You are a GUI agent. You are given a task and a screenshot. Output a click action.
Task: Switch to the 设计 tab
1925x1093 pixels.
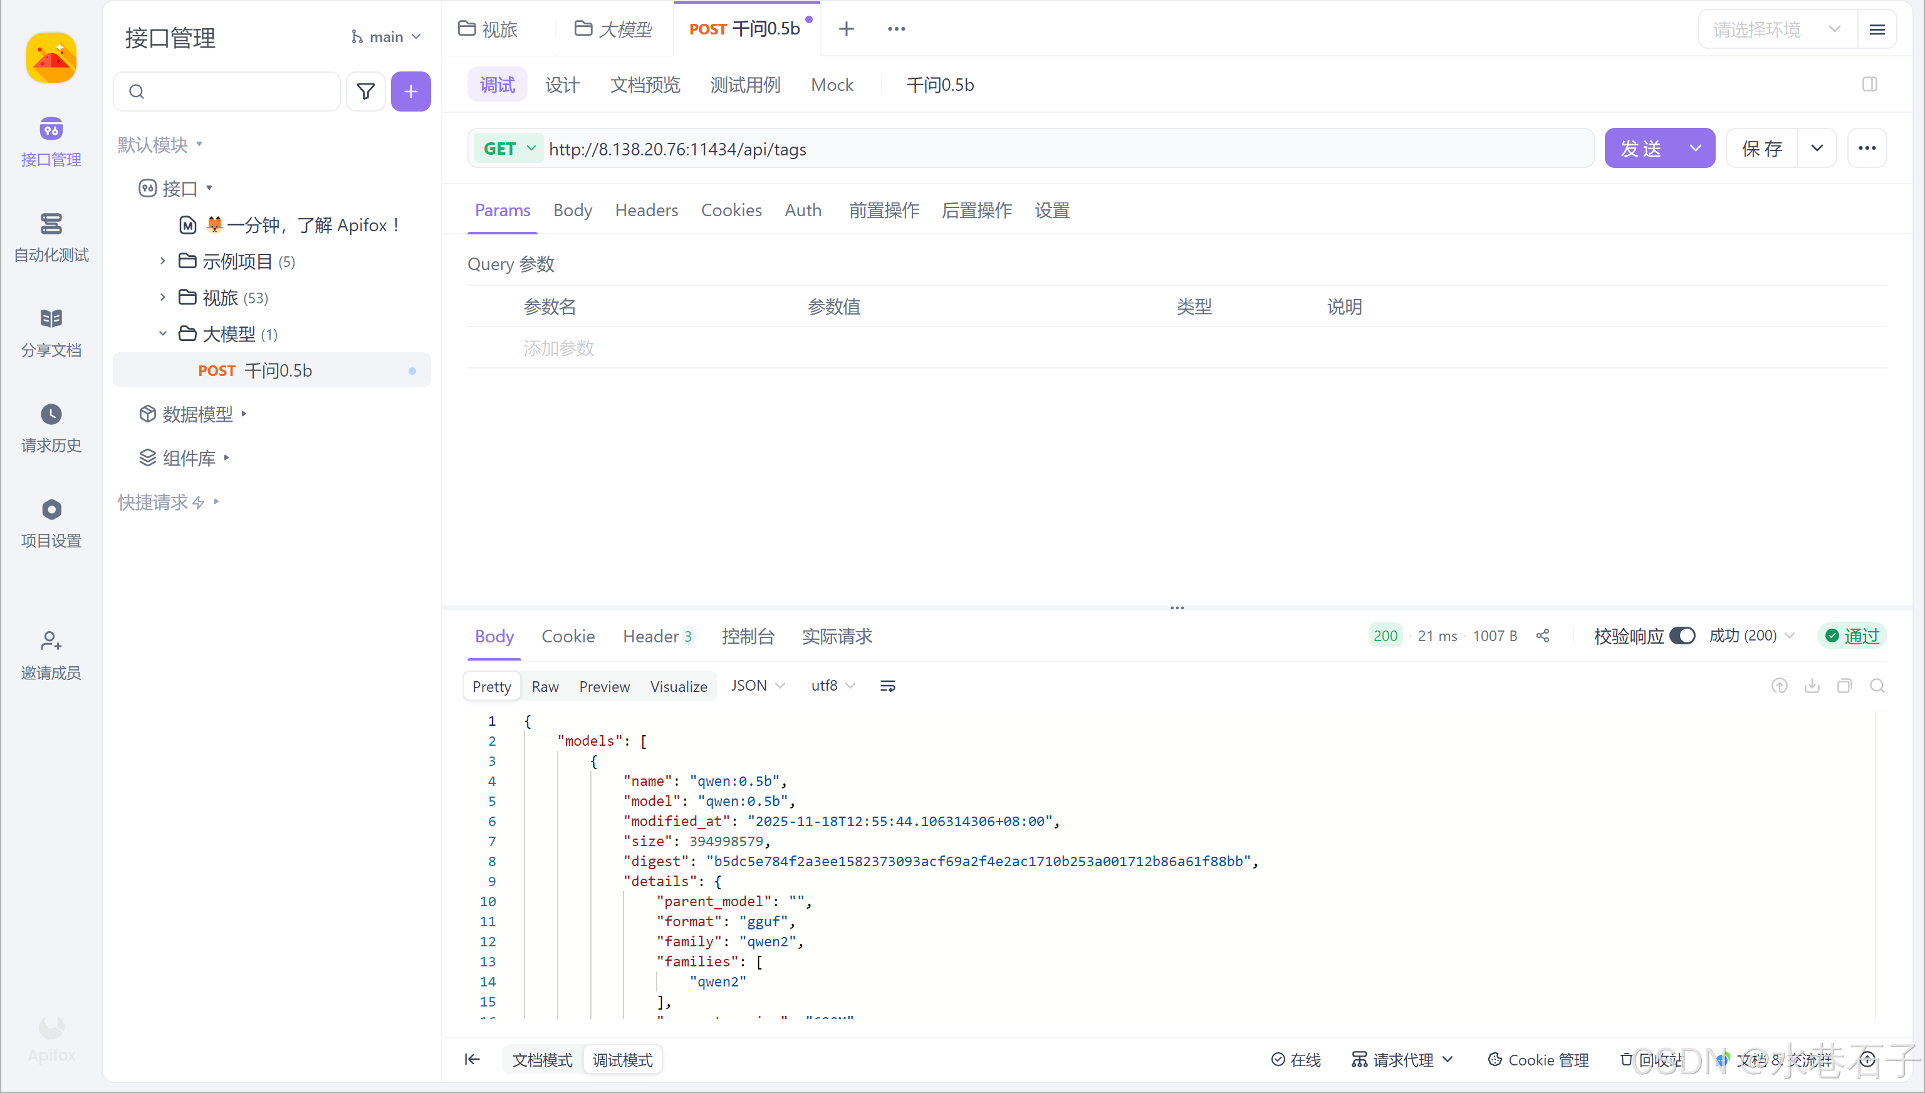click(562, 85)
